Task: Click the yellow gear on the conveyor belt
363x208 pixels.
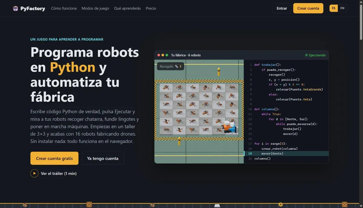Action: coord(281,205)
